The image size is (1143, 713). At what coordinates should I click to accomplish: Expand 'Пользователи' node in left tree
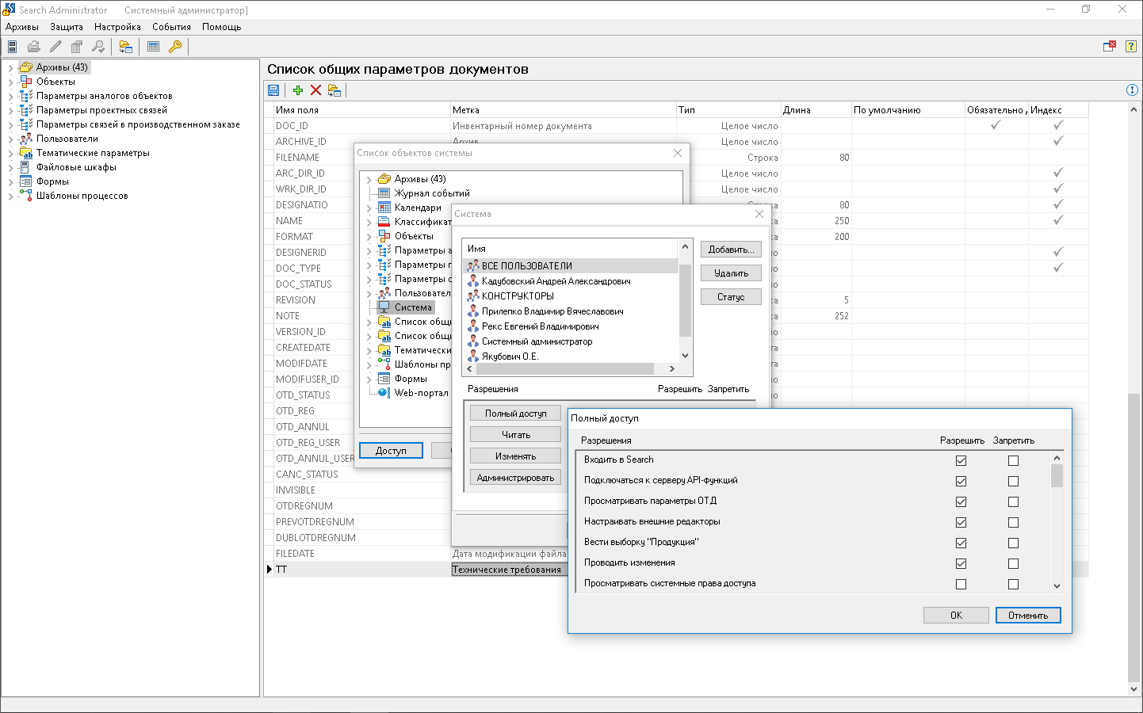pos(10,139)
